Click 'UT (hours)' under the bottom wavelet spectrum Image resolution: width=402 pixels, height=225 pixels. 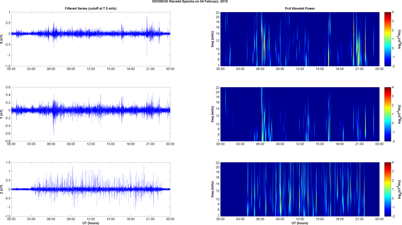[300, 223]
